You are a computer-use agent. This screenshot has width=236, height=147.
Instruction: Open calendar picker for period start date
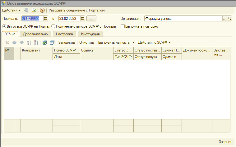(46, 18)
